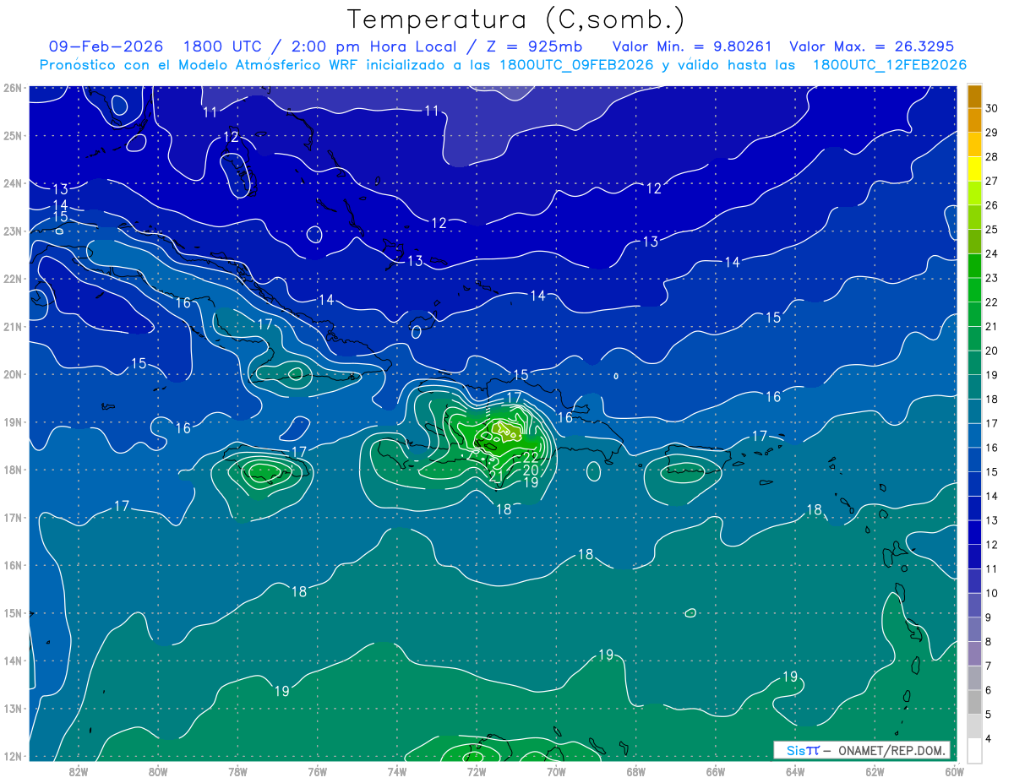Click the title "Temperatura (C,somb.)"
Screen dimensions: 1014x783
tap(516, 20)
